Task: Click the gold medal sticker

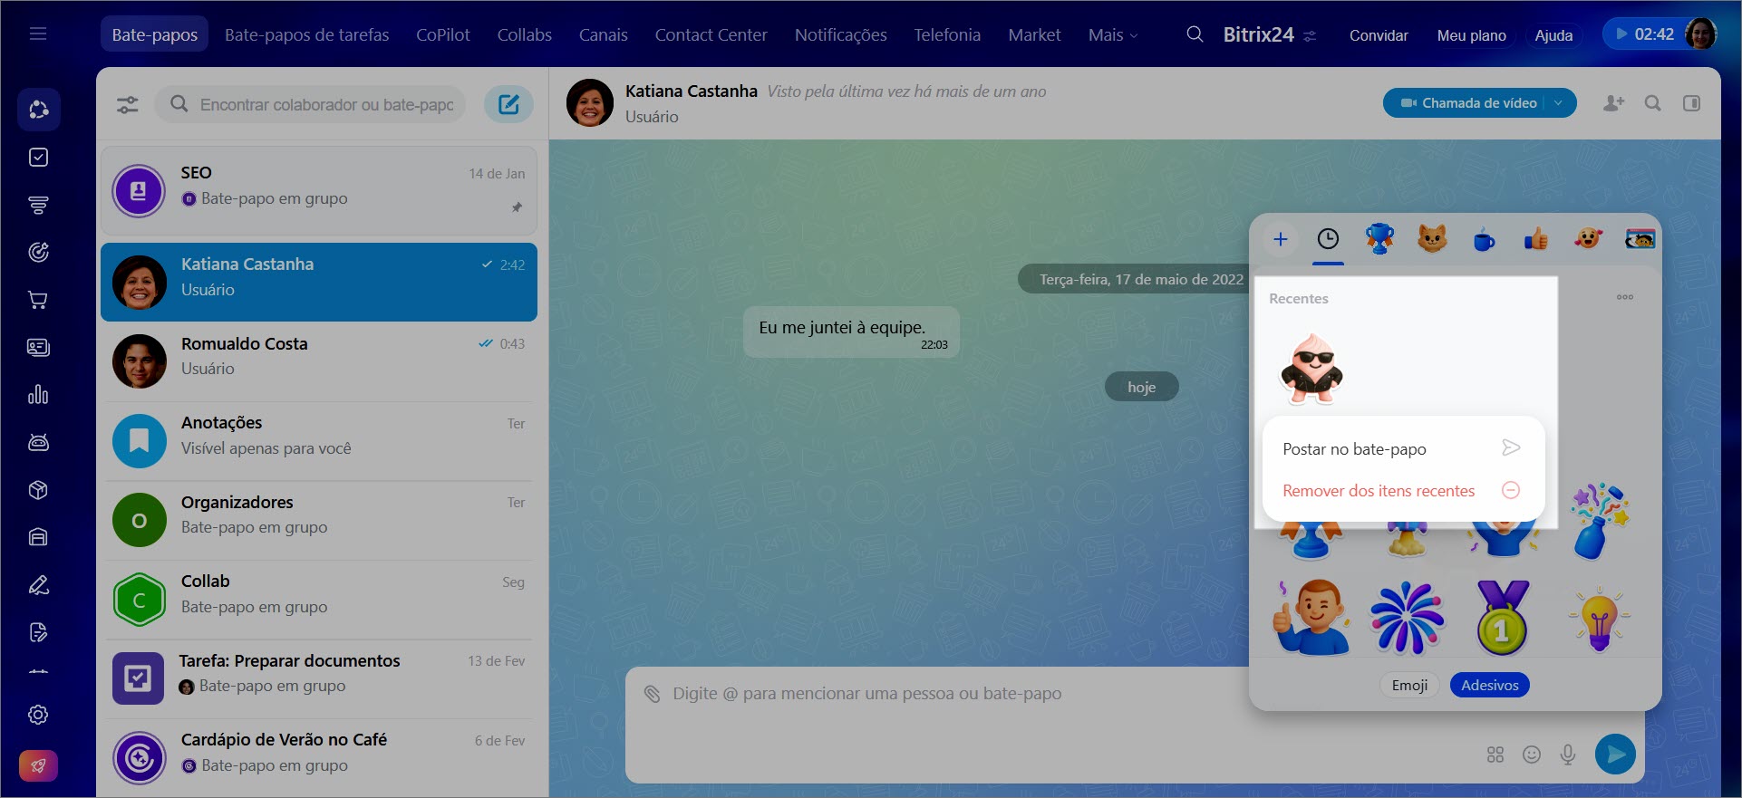Action: click(1502, 619)
